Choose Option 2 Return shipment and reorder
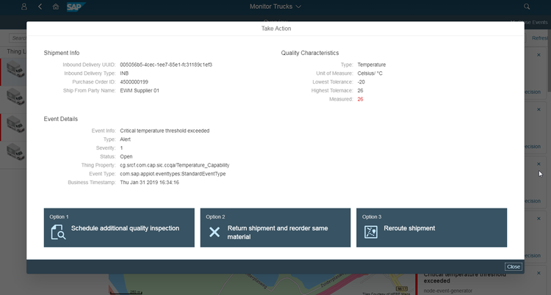Image resolution: width=551 pixels, height=295 pixels. (275, 227)
